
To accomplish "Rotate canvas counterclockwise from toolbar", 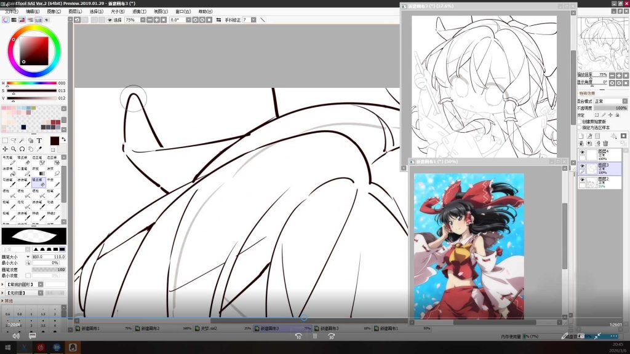I will (195, 20).
